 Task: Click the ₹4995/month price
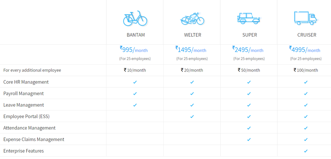point(305,50)
